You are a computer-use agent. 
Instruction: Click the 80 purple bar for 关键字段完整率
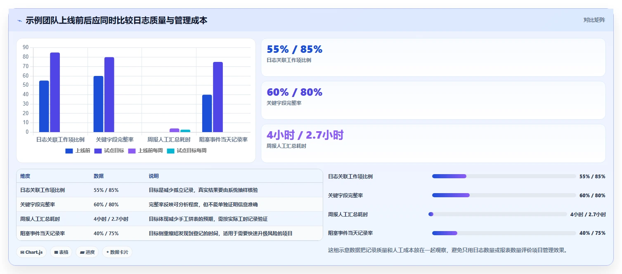[109, 95]
